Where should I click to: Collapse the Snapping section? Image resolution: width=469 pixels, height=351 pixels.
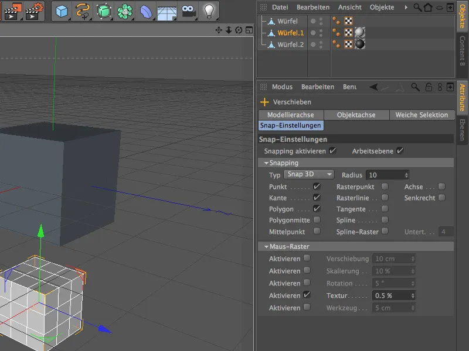267,163
